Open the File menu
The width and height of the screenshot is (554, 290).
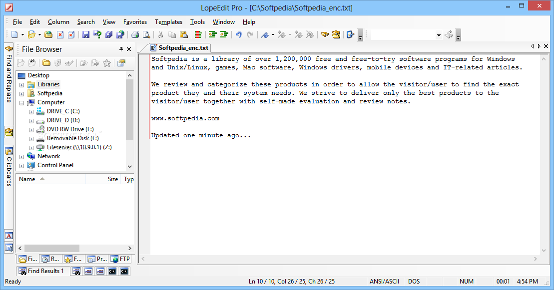coord(17,22)
